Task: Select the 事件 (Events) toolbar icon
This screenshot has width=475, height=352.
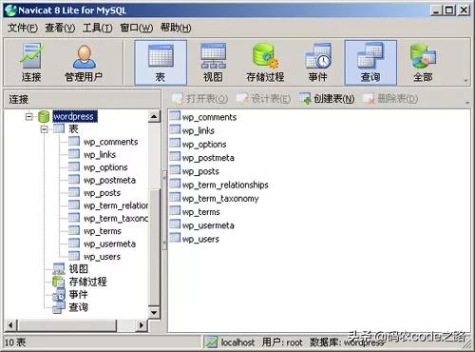Action: [x=318, y=62]
